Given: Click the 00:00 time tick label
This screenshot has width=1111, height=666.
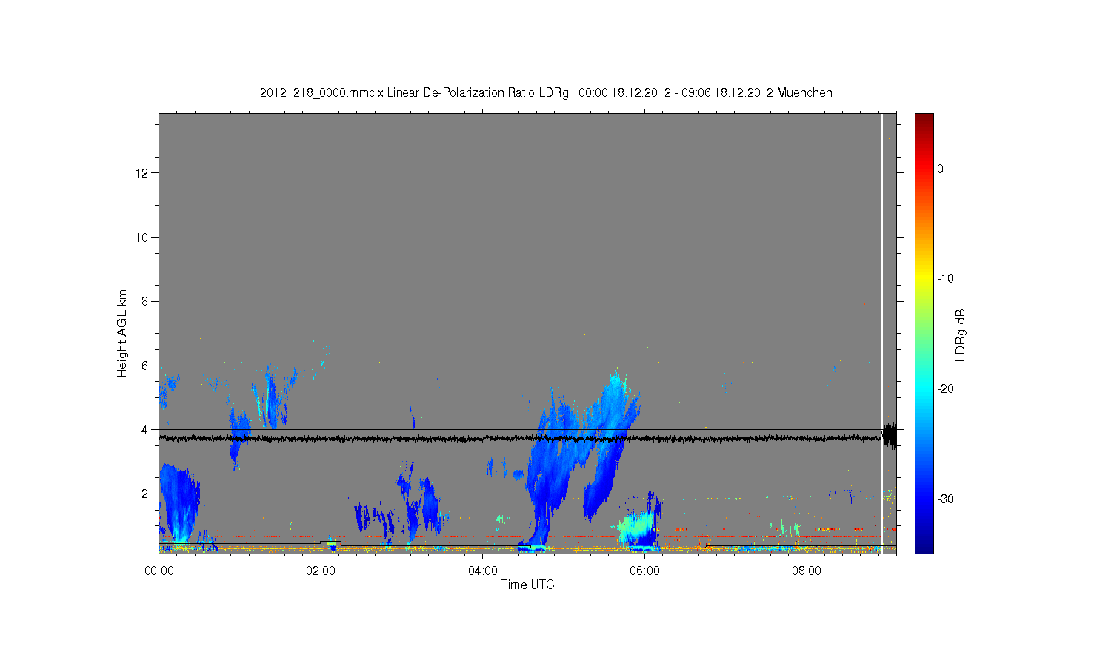Looking at the screenshot, I should coord(159,571).
